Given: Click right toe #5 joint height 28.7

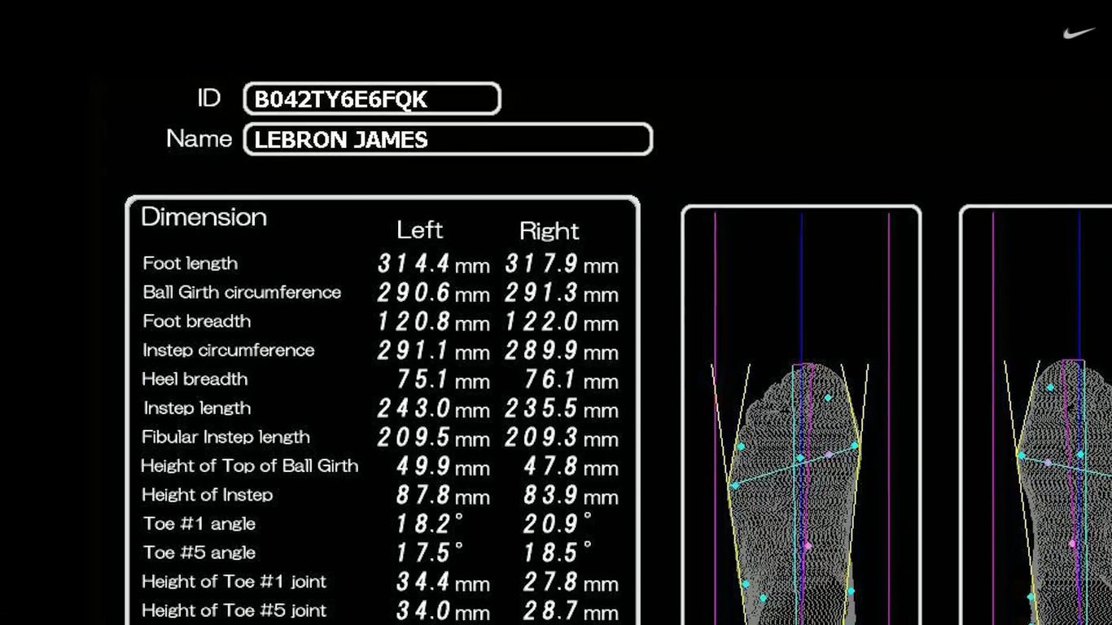Looking at the screenshot, I should pos(551,611).
